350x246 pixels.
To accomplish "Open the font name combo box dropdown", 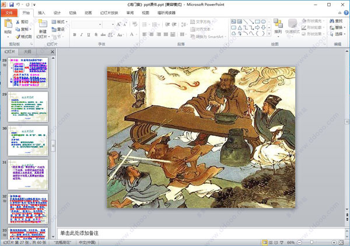I will (100, 24).
